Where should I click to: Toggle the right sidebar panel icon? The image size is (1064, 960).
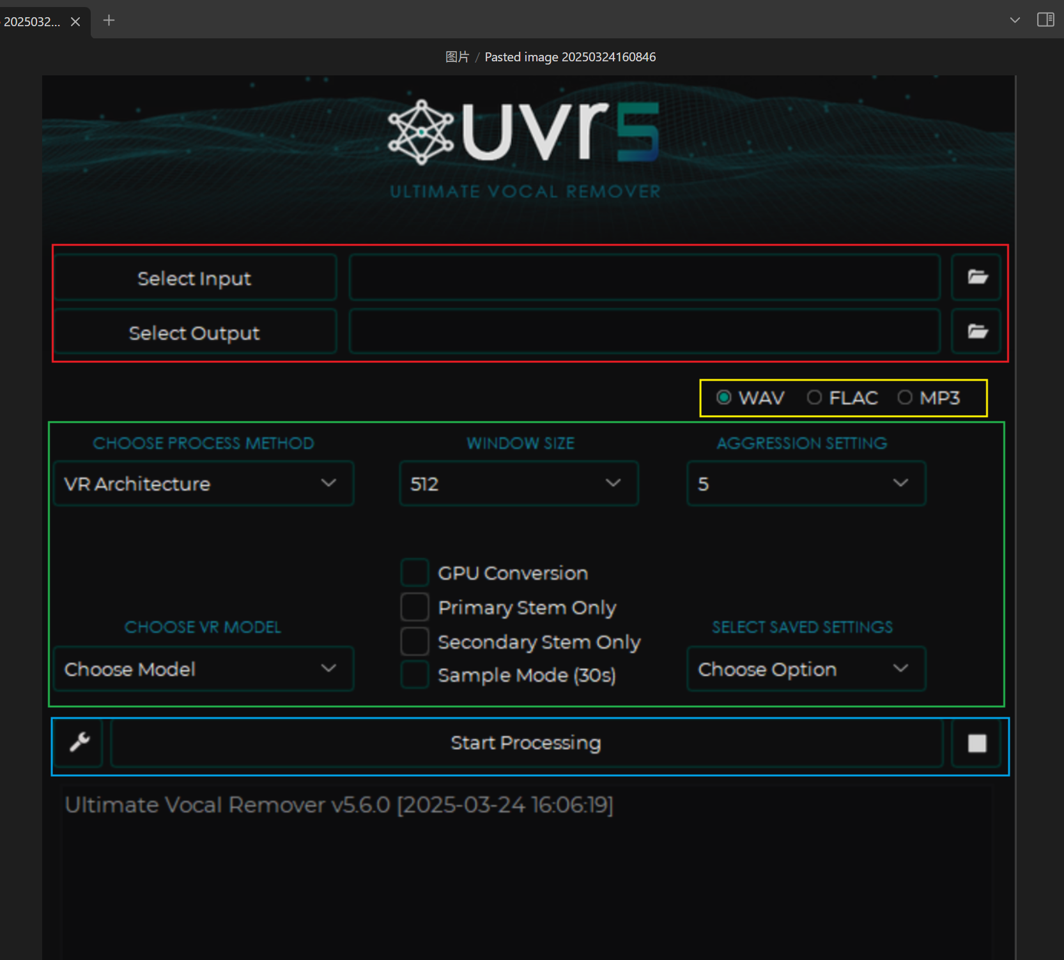click(x=1045, y=20)
